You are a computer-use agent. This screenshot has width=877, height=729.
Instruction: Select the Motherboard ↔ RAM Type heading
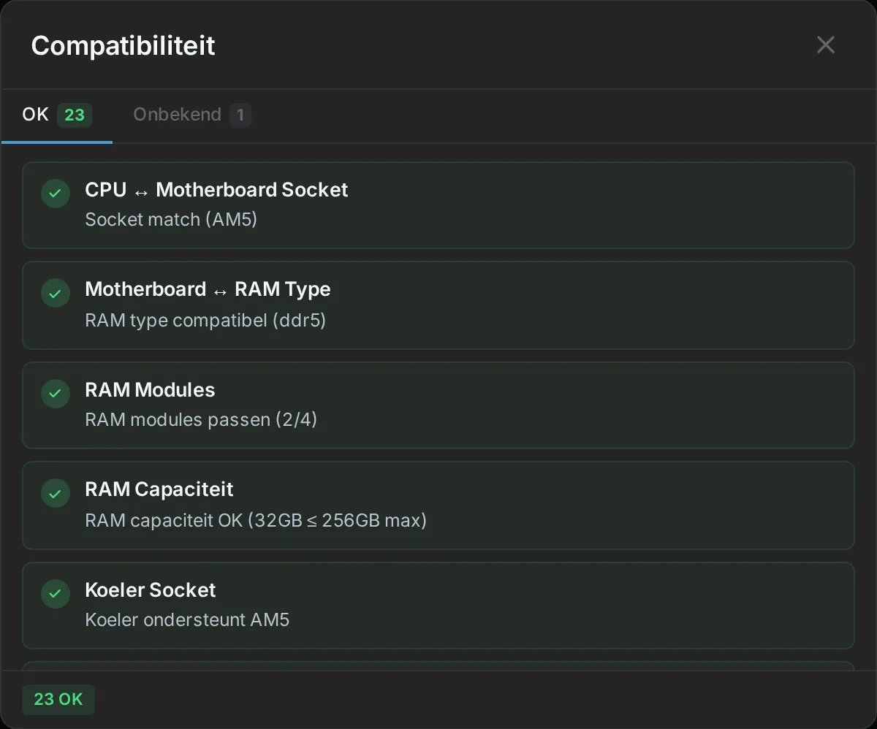pyautogui.click(x=208, y=289)
